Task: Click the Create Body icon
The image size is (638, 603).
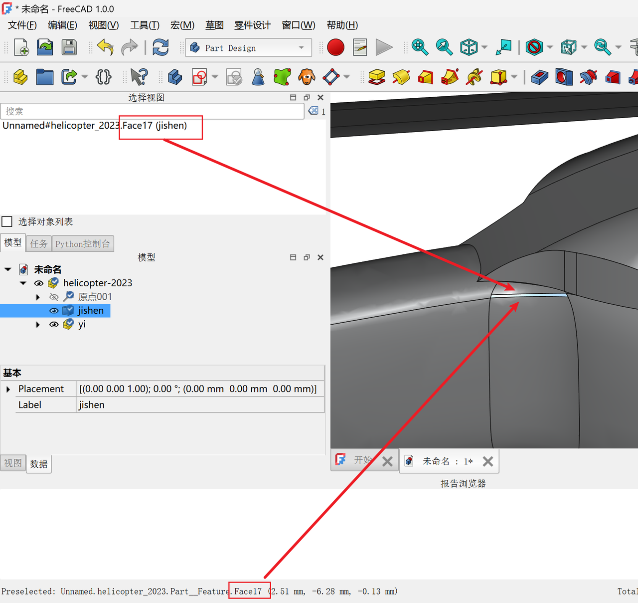Action: point(175,77)
